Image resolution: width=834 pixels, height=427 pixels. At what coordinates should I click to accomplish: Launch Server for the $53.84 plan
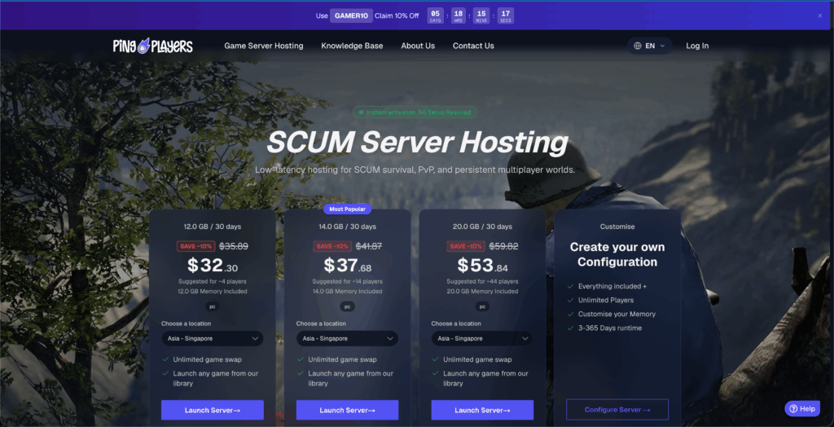482,410
